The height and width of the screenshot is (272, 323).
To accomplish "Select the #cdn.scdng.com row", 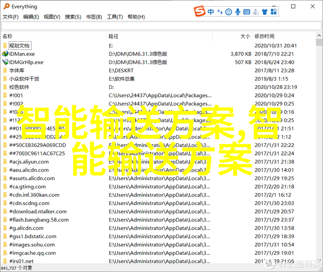I will coord(158,203).
